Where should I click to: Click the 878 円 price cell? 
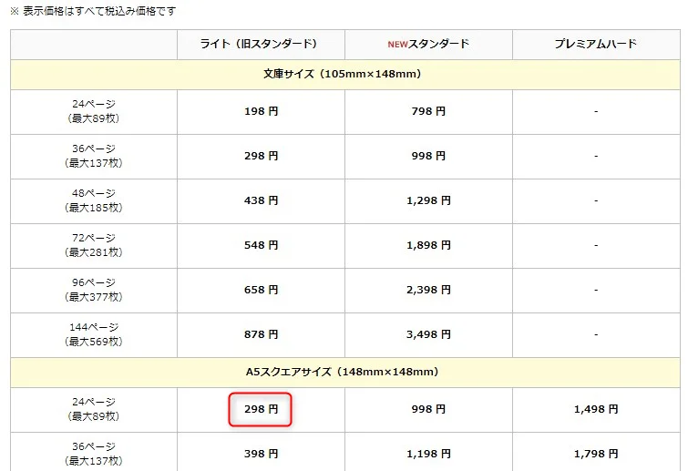tap(261, 334)
